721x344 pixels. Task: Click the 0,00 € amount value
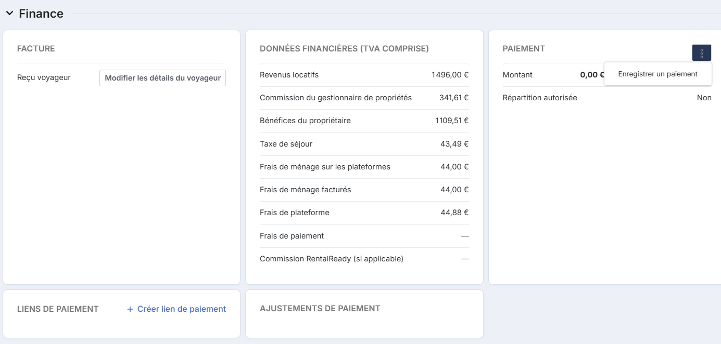[x=592, y=75]
